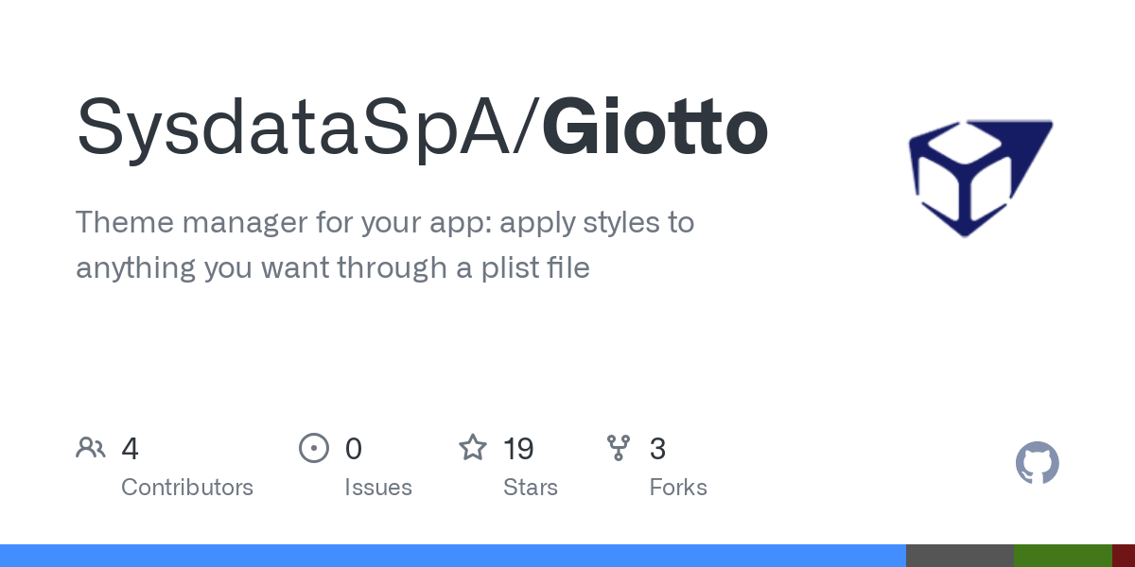Viewport: 1135px width, 567px height.
Task: Click the stars count number 19
Action: click(518, 449)
